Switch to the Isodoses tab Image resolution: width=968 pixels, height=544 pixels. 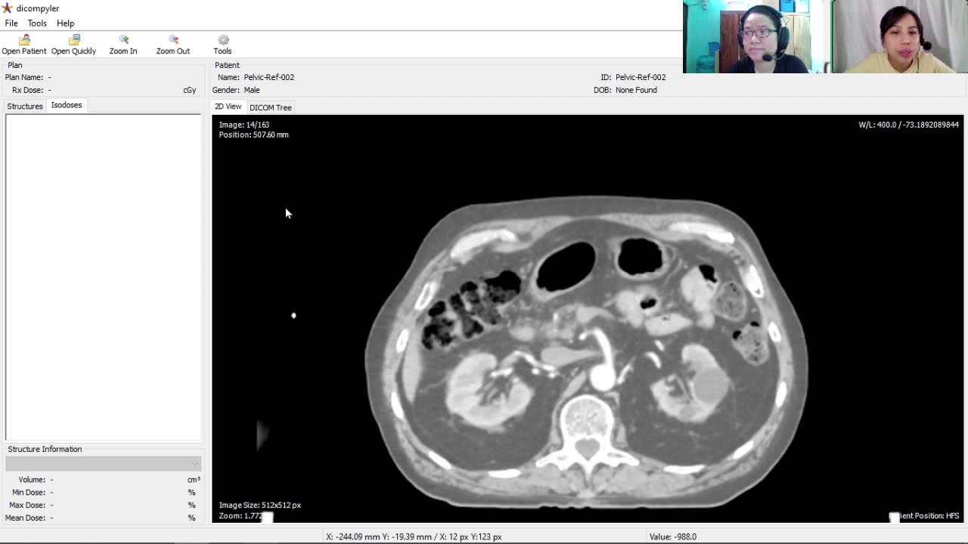[x=67, y=105]
